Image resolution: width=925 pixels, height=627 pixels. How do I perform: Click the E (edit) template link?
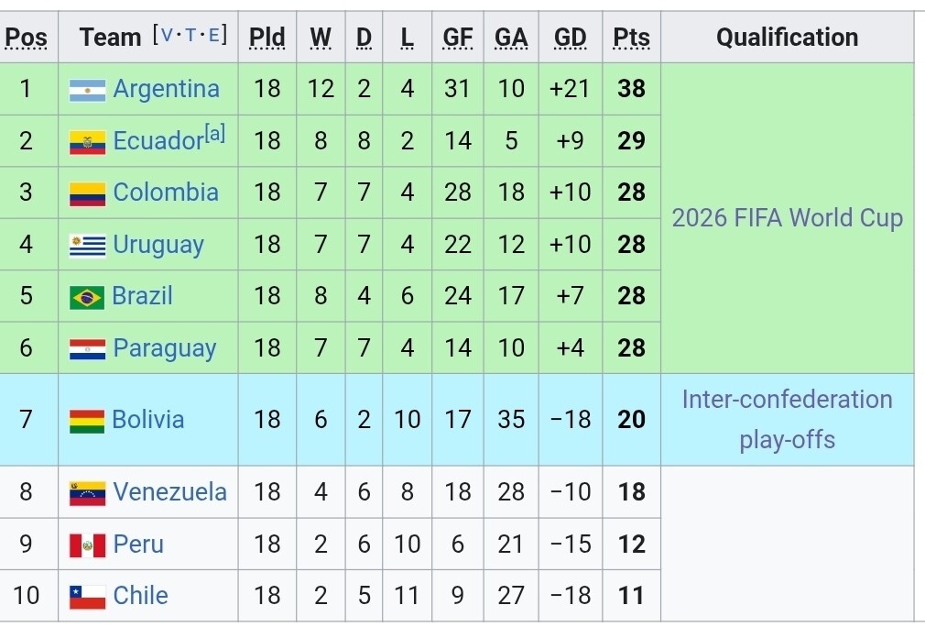point(215,36)
